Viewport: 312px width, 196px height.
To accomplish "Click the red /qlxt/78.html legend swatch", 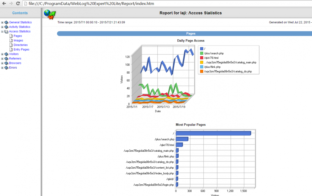I will (202, 58).
